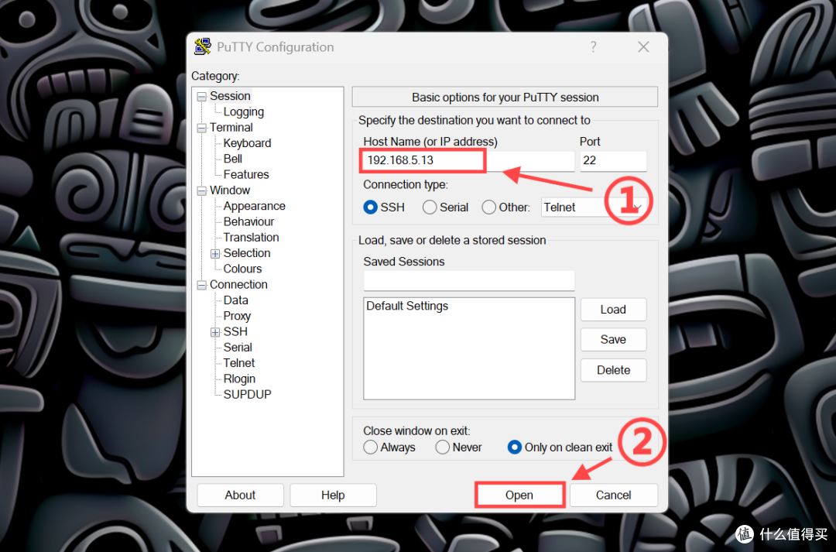This screenshot has width=836, height=552.
Task: Choose the Other connection type option
Action: point(488,207)
